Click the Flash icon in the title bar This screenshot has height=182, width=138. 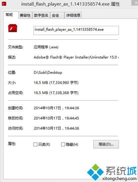(4, 4)
